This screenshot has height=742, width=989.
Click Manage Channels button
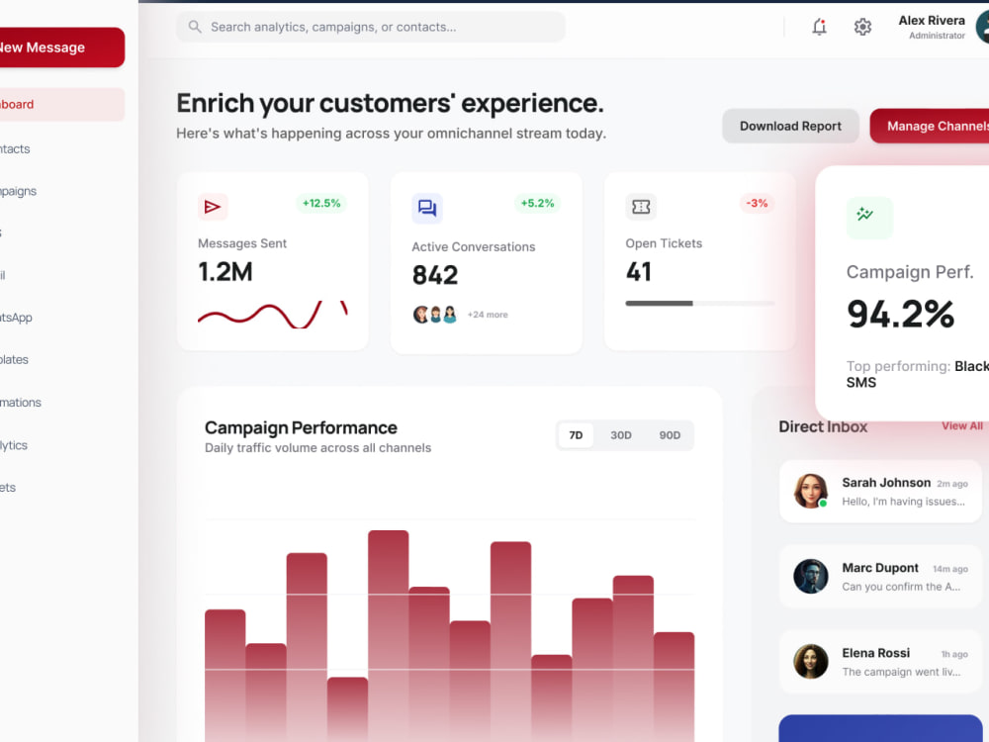click(930, 127)
